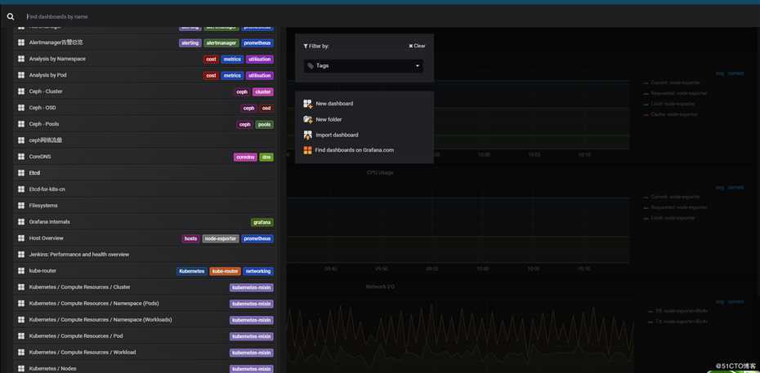Click grid icon beside Host Overview

coord(21,238)
